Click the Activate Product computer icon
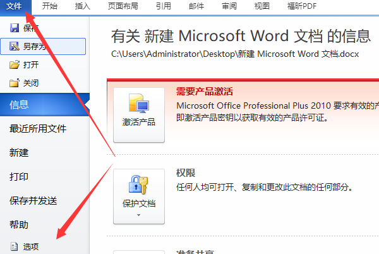 139,103
